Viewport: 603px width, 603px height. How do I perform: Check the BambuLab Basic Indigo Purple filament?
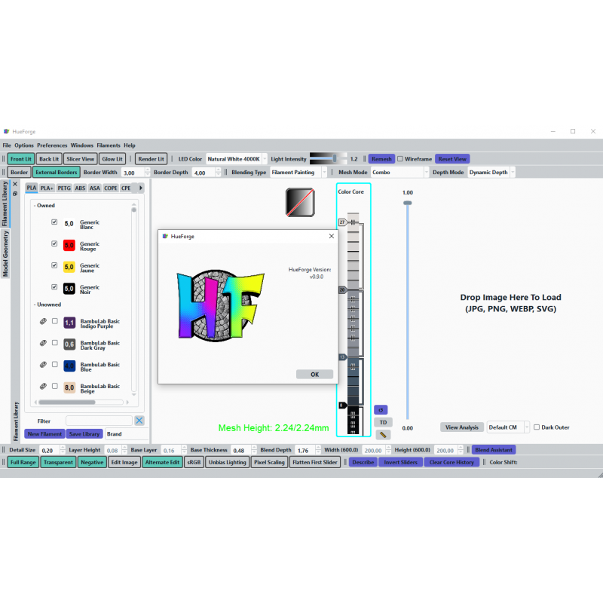(x=54, y=321)
